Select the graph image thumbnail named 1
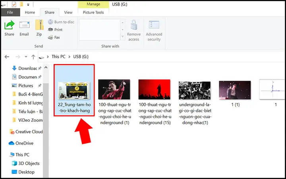The height and width of the screenshot is (179, 286). tap(272, 89)
